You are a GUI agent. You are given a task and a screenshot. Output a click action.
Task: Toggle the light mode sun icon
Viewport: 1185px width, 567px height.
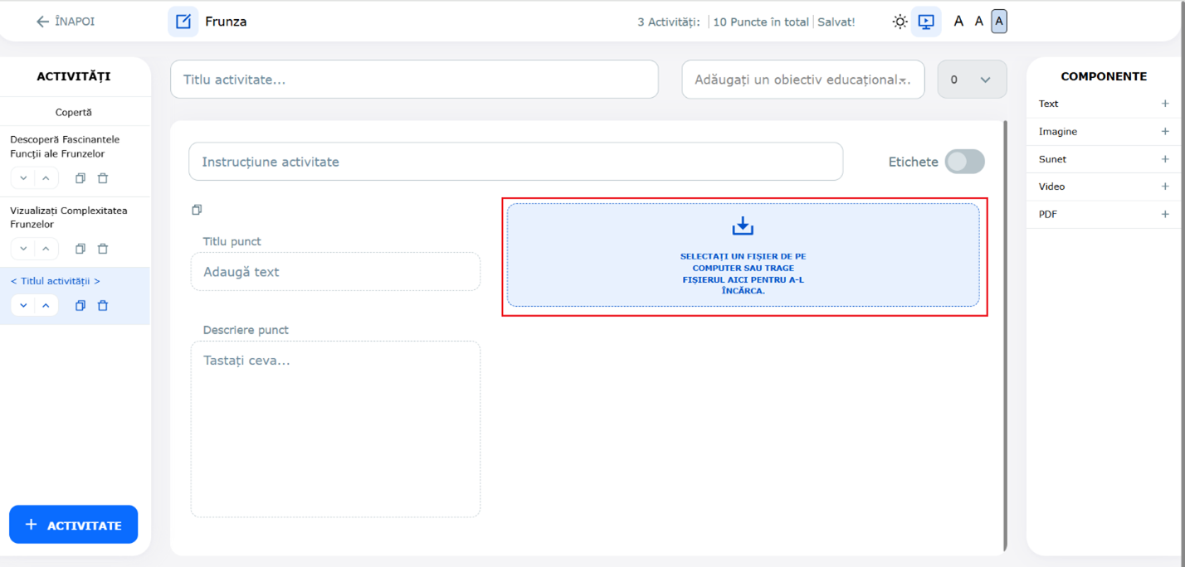click(900, 22)
